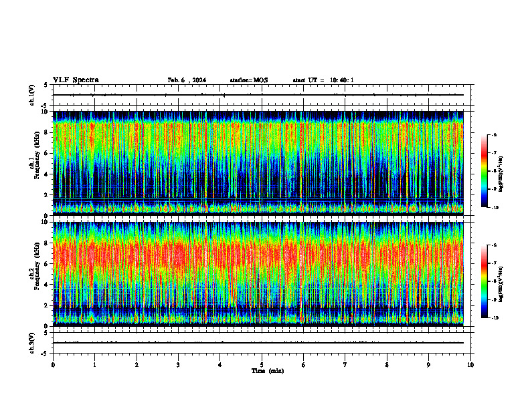530x409 pixels.
Task: Click time-axis tick label "9"
Action: (x=428, y=365)
